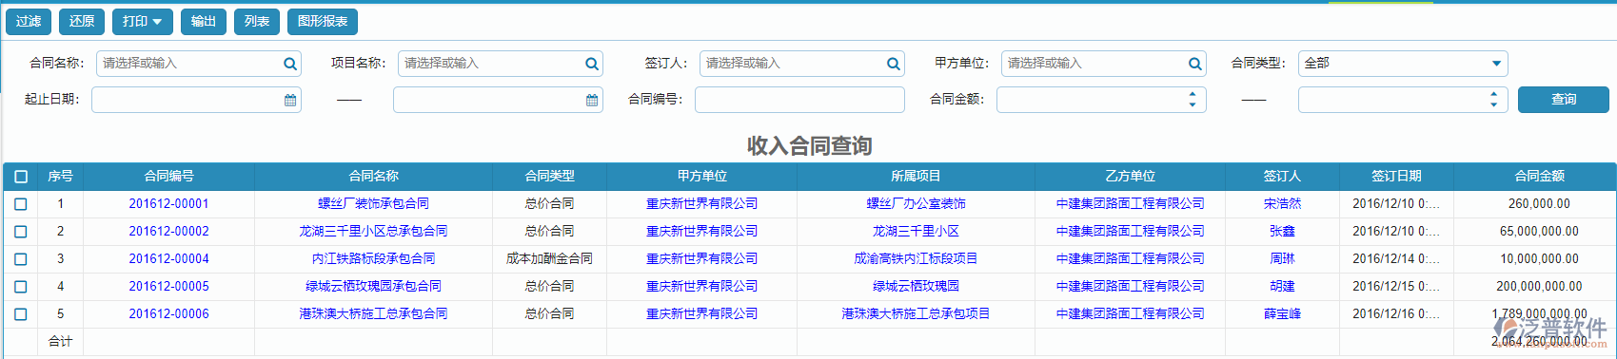Open the 螺丝厂装饰承包合同 contract link
1617x359 pixels.
tap(374, 204)
